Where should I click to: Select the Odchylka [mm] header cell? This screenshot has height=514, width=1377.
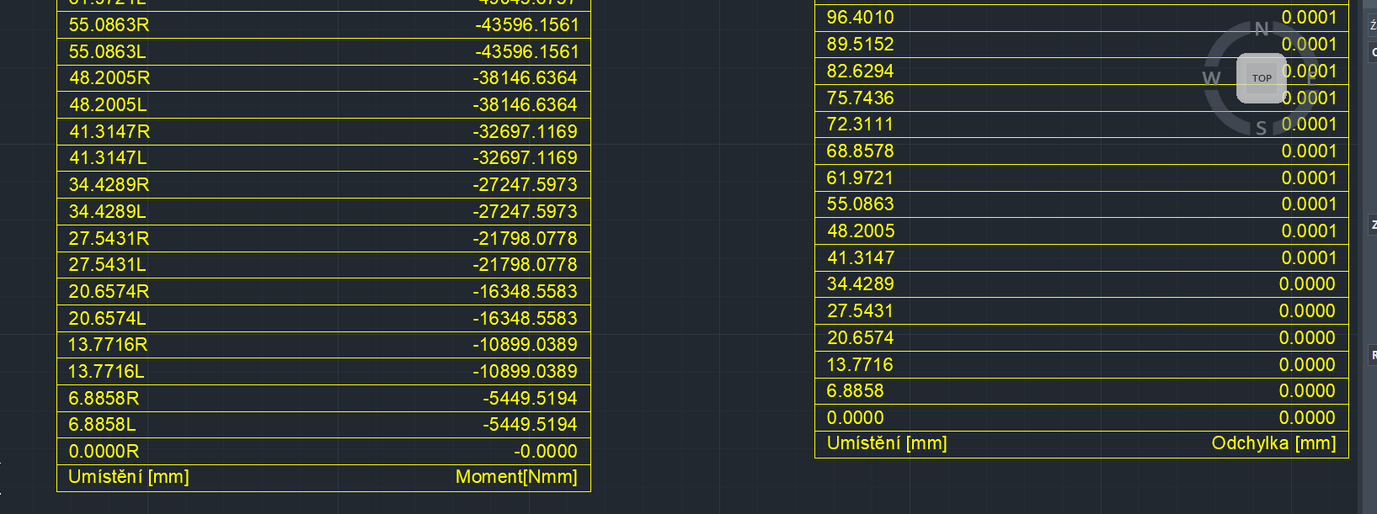click(1273, 443)
